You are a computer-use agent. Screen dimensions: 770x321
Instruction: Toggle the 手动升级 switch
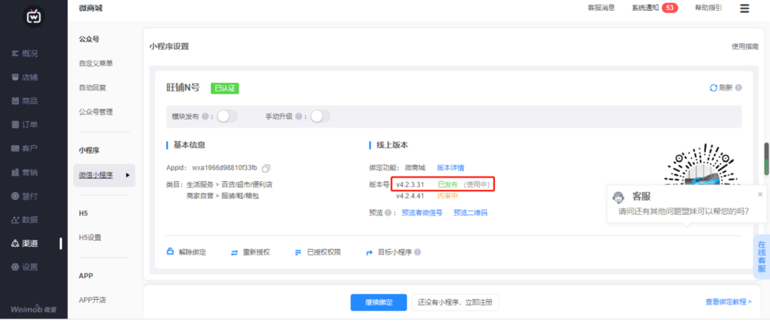pos(320,116)
